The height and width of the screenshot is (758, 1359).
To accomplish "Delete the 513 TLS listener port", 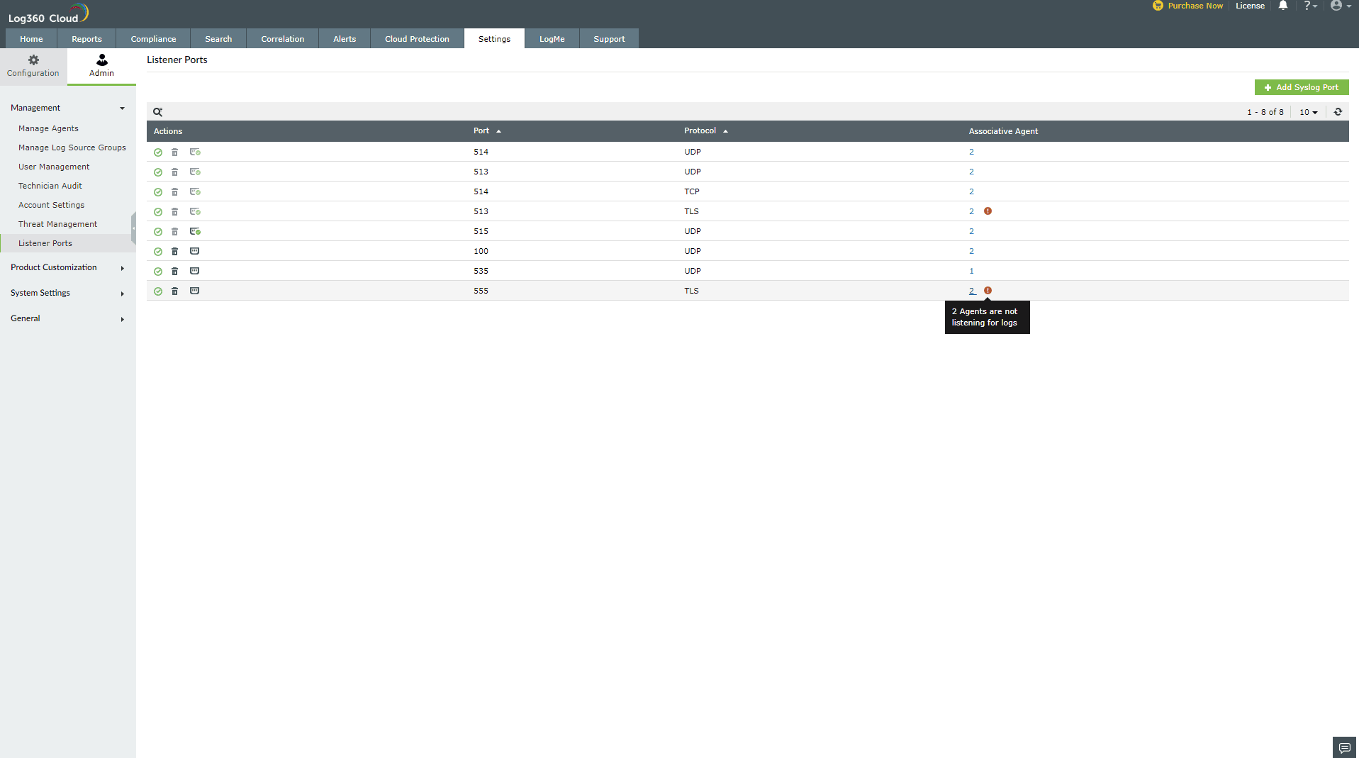I will (x=175, y=211).
